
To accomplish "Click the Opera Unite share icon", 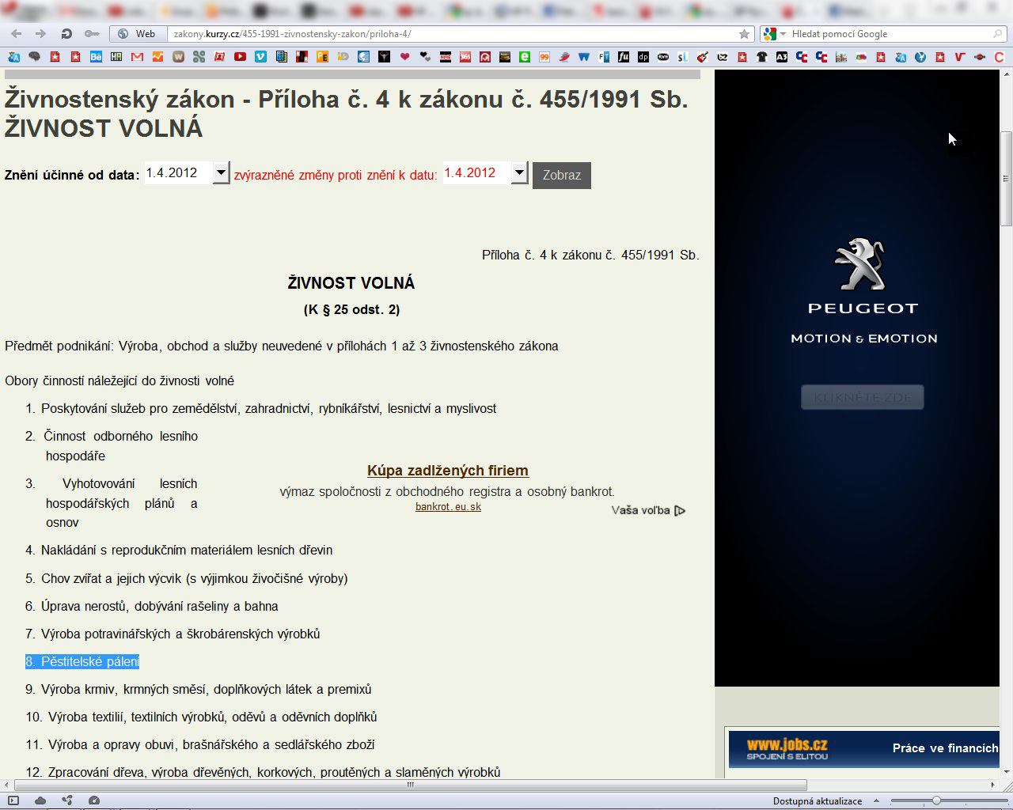I will coord(67,801).
